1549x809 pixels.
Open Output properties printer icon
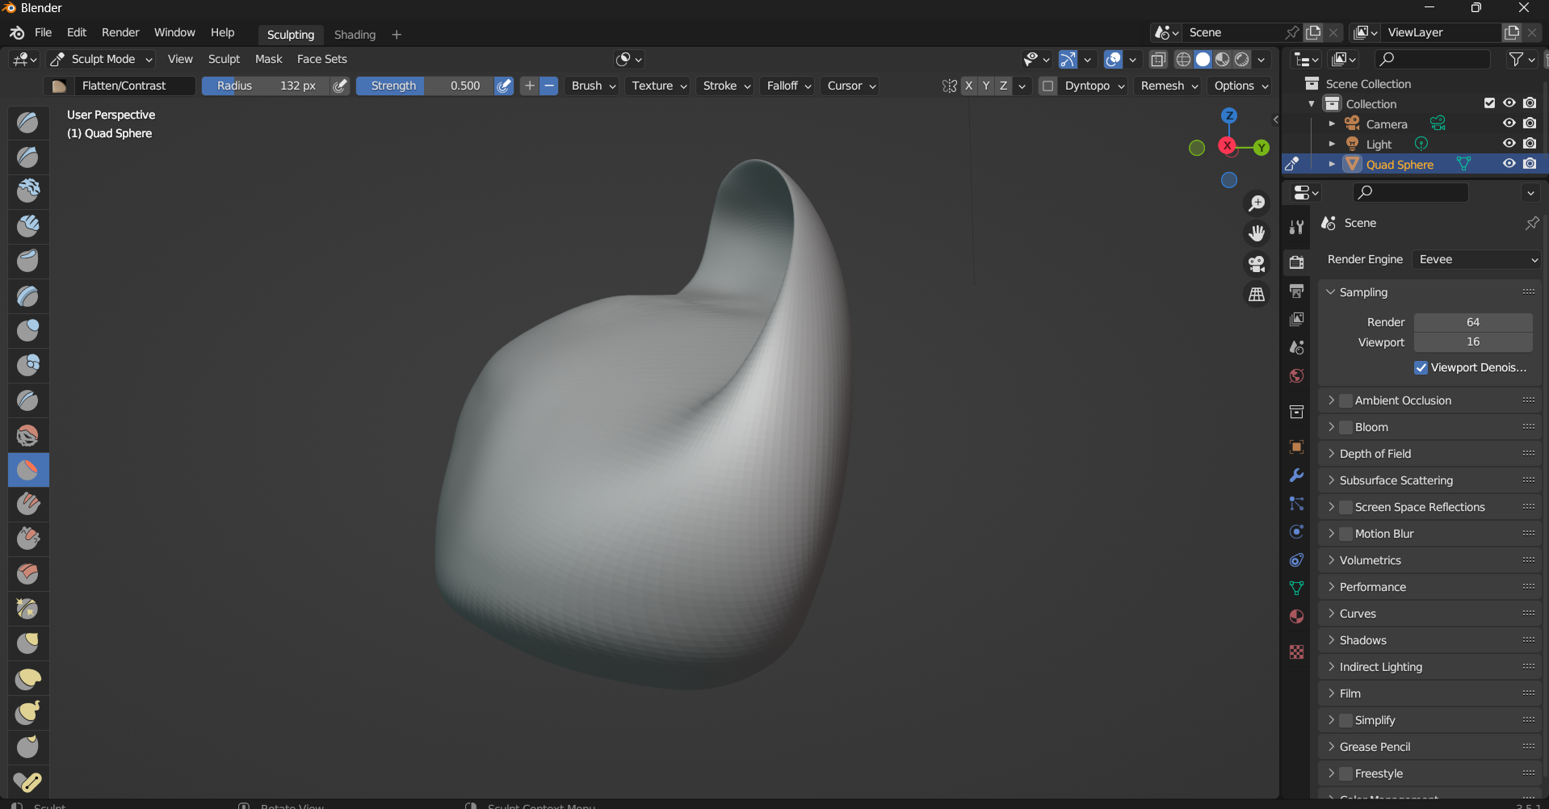(1296, 291)
